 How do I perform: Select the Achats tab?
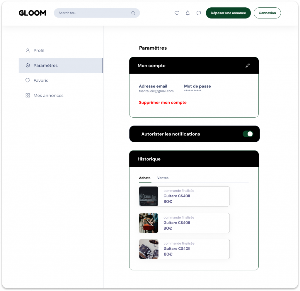145,178
